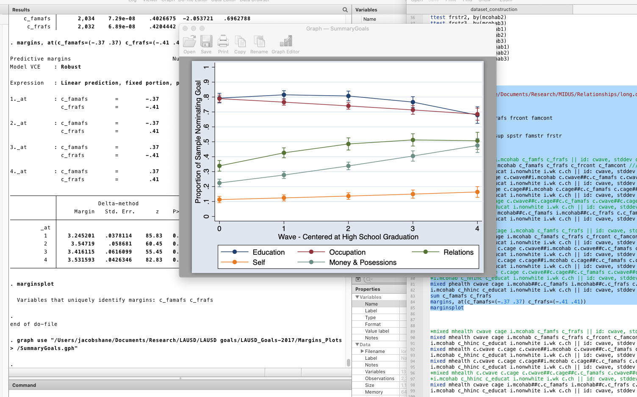The height and width of the screenshot is (397, 637).
Task: Select the Type row in Properties
Action: pyautogui.click(x=379, y=317)
